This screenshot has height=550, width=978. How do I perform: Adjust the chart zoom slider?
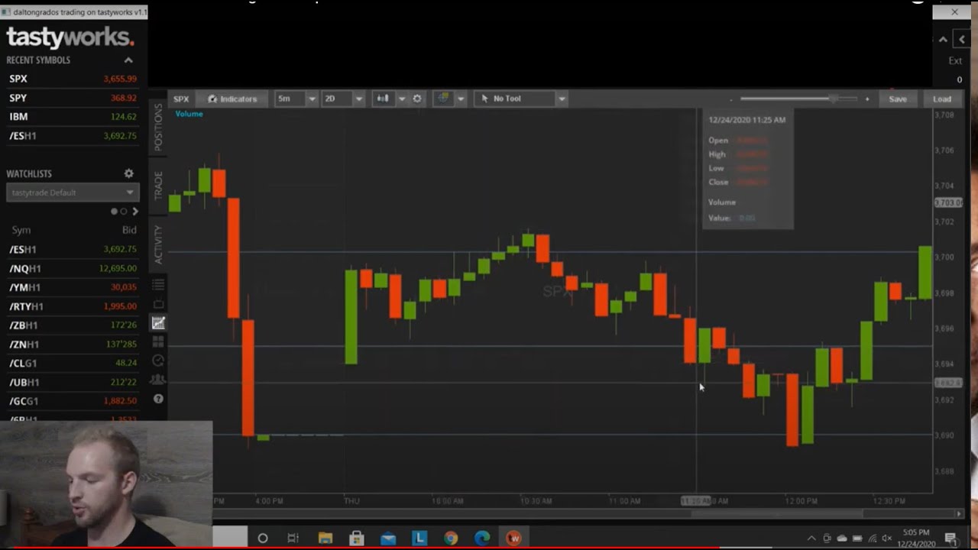click(799, 99)
